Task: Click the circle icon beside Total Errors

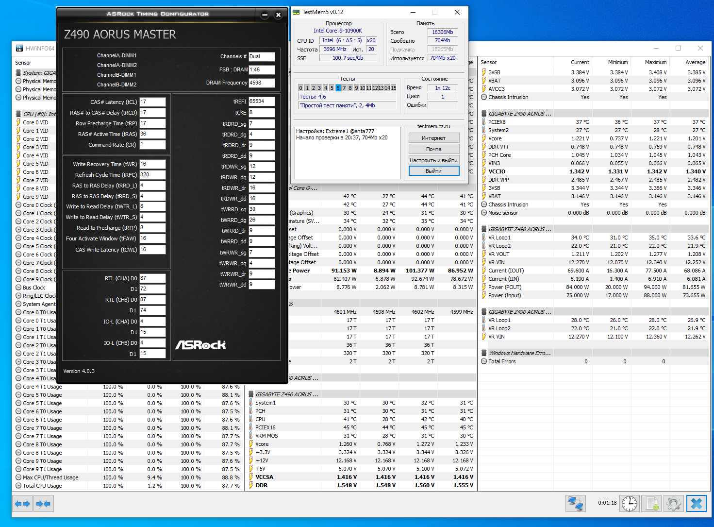Action: tap(484, 361)
